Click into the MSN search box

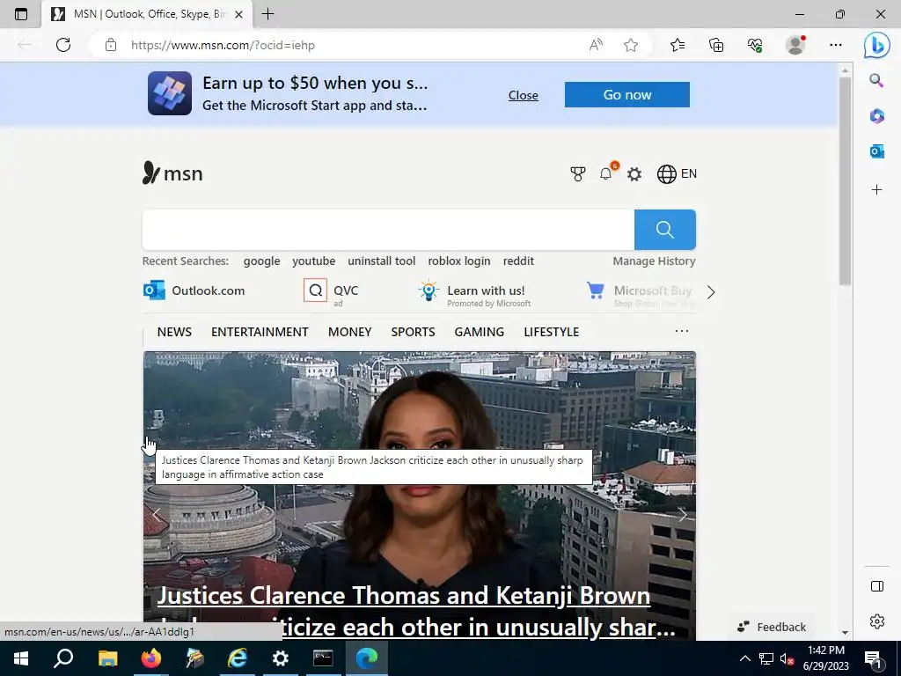pos(388,230)
